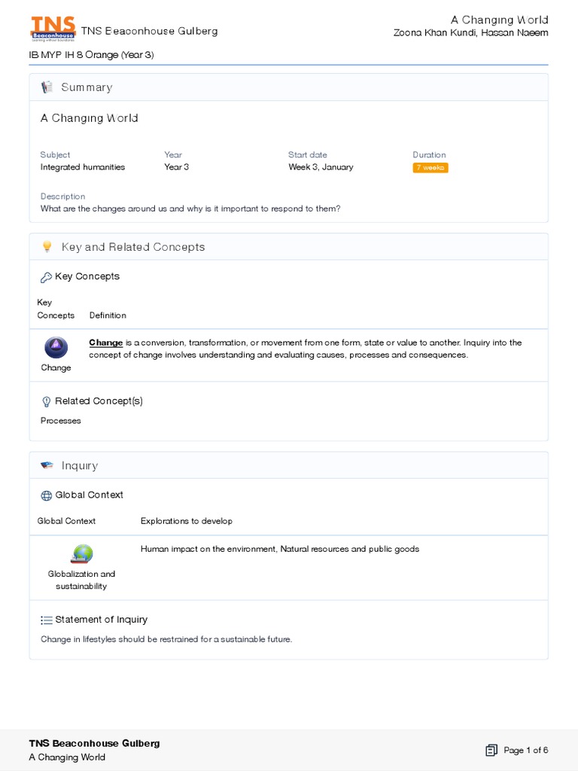Click the Inquiry section book icon

[x=47, y=465]
